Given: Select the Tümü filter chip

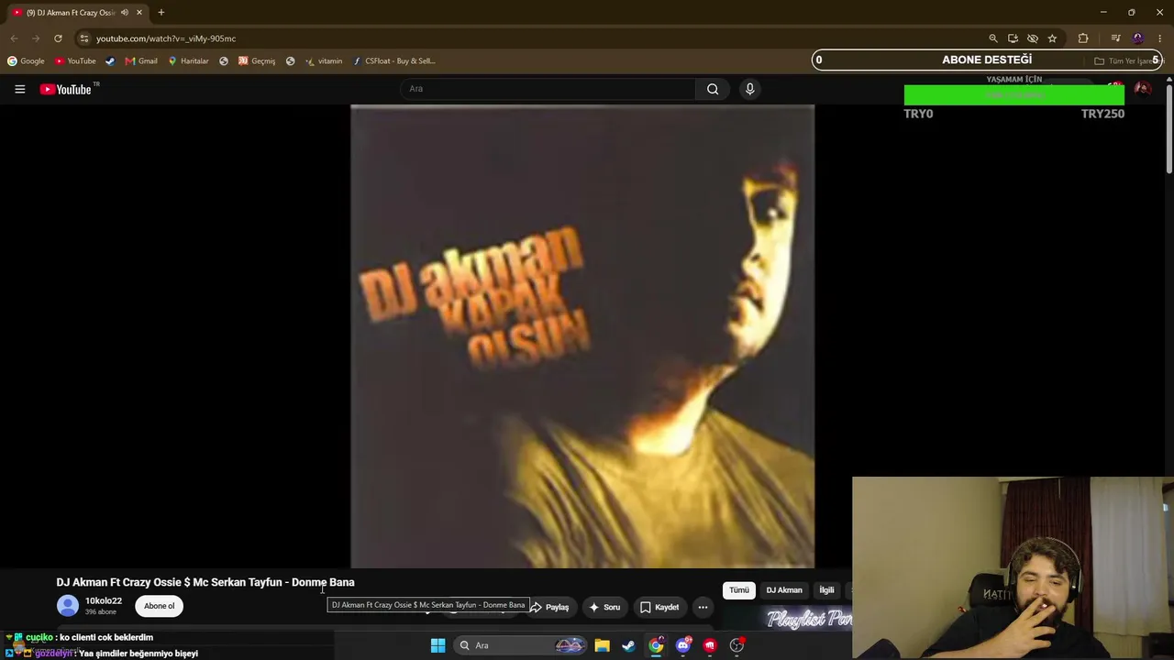Looking at the screenshot, I should [x=739, y=590].
